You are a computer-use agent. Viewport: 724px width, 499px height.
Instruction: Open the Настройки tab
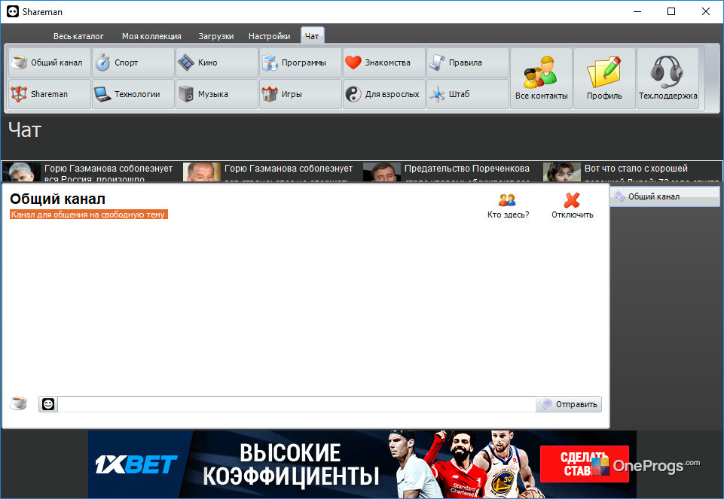pos(269,36)
